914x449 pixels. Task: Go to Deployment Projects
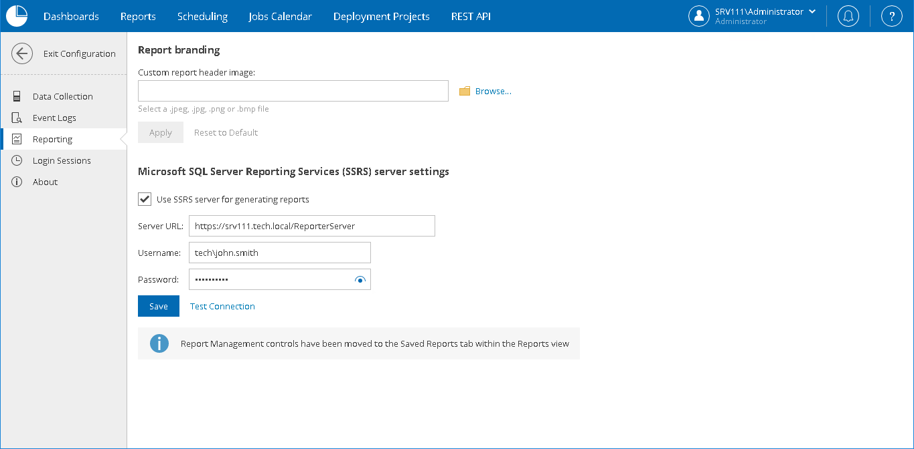(x=381, y=15)
